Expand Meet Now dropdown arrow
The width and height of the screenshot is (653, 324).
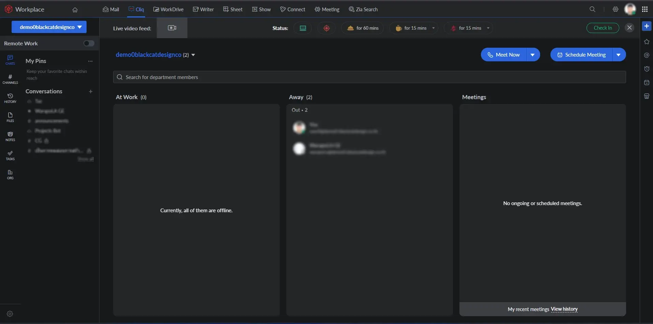pyautogui.click(x=533, y=55)
